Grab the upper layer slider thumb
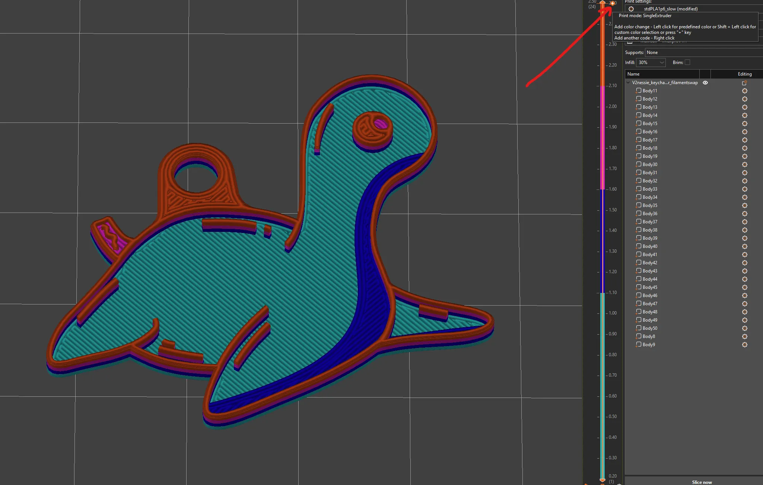 602,3
